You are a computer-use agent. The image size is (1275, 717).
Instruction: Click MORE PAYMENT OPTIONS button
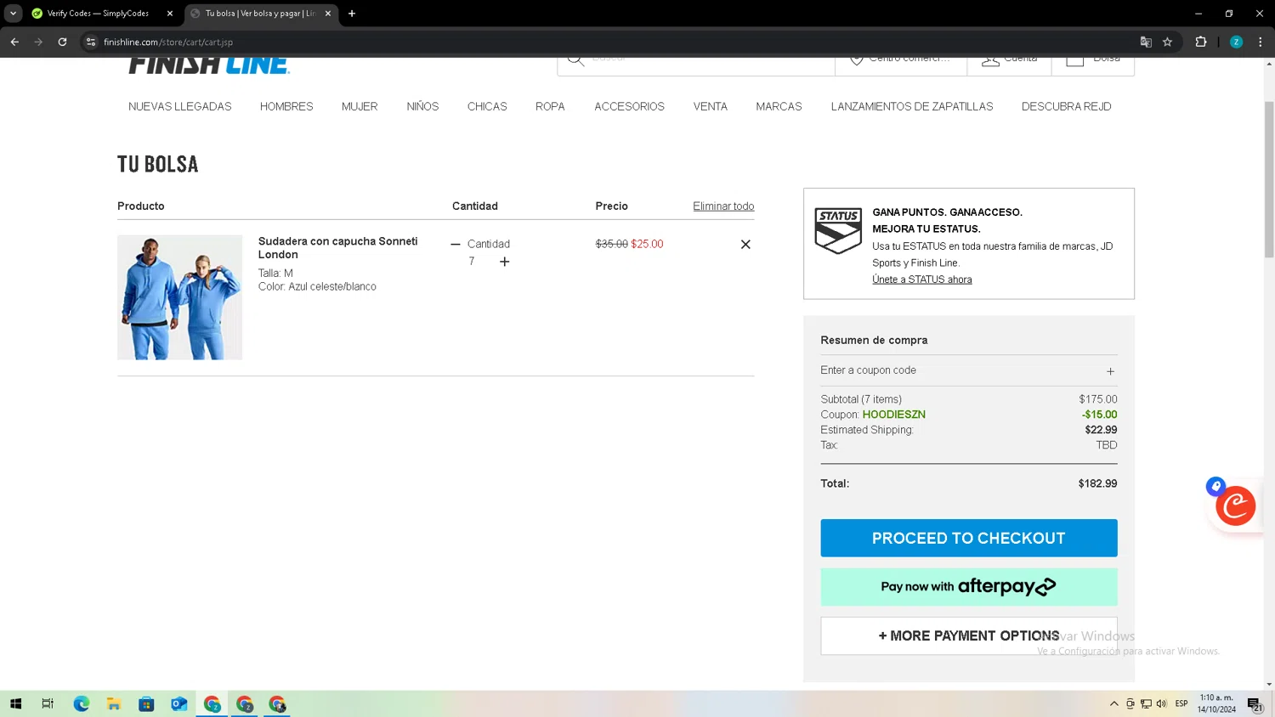click(969, 636)
